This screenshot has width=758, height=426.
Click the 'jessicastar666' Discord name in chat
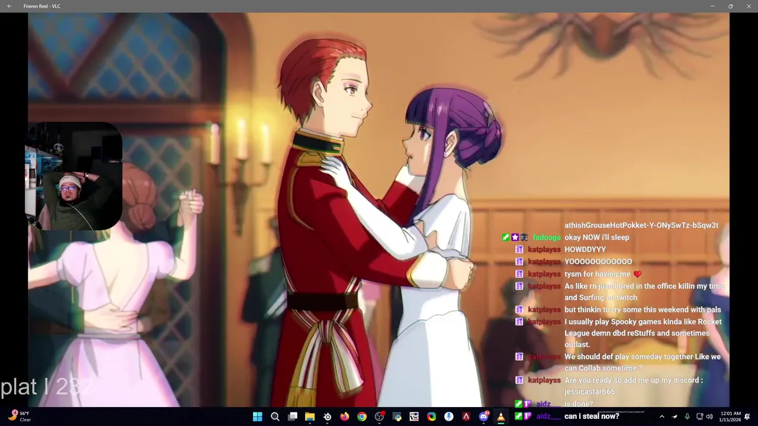tap(589, 392)
